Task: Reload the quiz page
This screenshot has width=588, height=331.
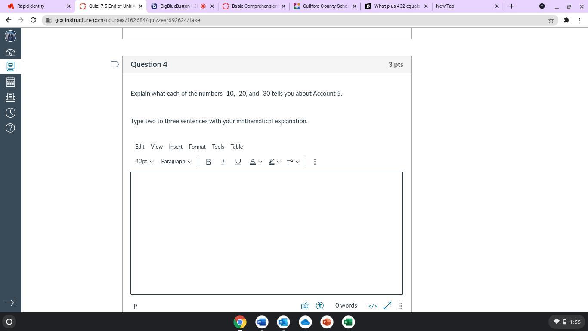Action: tap(33, 20)
